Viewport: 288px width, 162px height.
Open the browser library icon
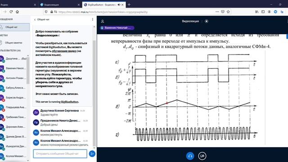click(257, 12)
